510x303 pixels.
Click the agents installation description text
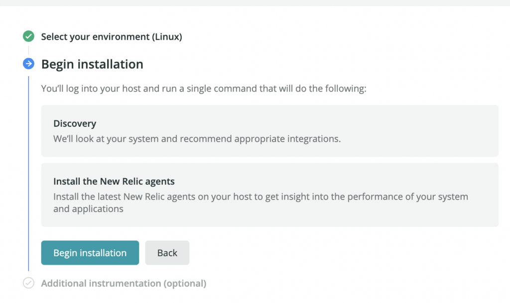260,202
